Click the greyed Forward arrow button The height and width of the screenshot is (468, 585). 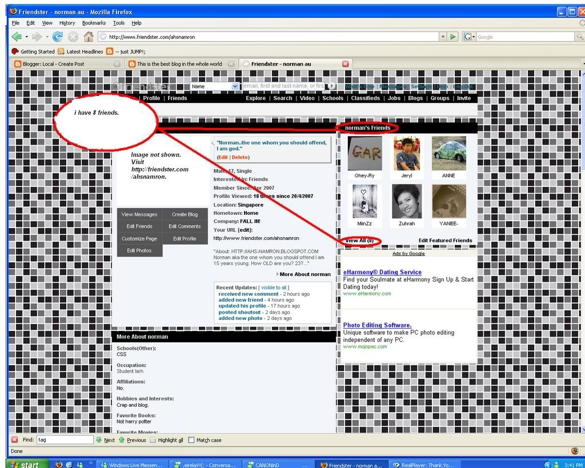[37, 37]
